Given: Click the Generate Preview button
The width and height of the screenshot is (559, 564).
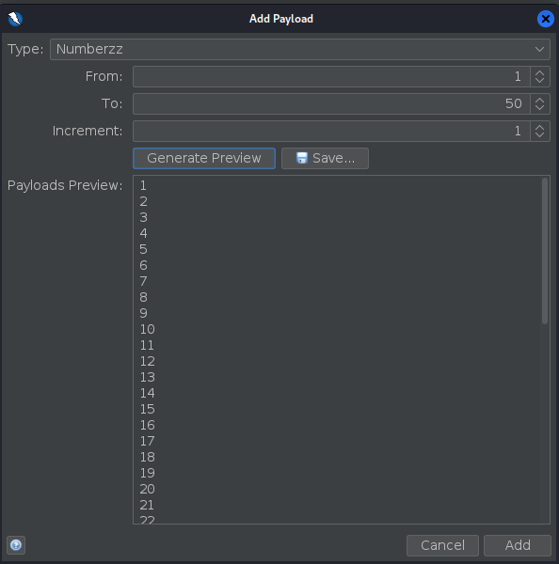Looking at the screenshot, I should point(204,158).
